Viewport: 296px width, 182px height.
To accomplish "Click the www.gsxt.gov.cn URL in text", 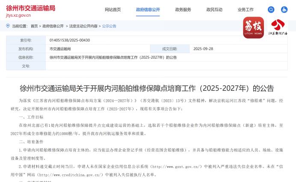I will tap(176, 166).
